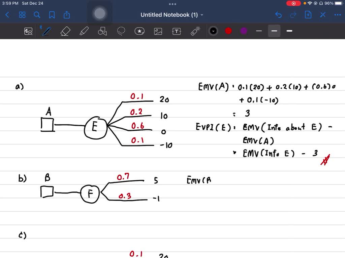Select the Text box tool
Image resolution: width=345 pixels, height=258 pixels.
click(177, 31)
